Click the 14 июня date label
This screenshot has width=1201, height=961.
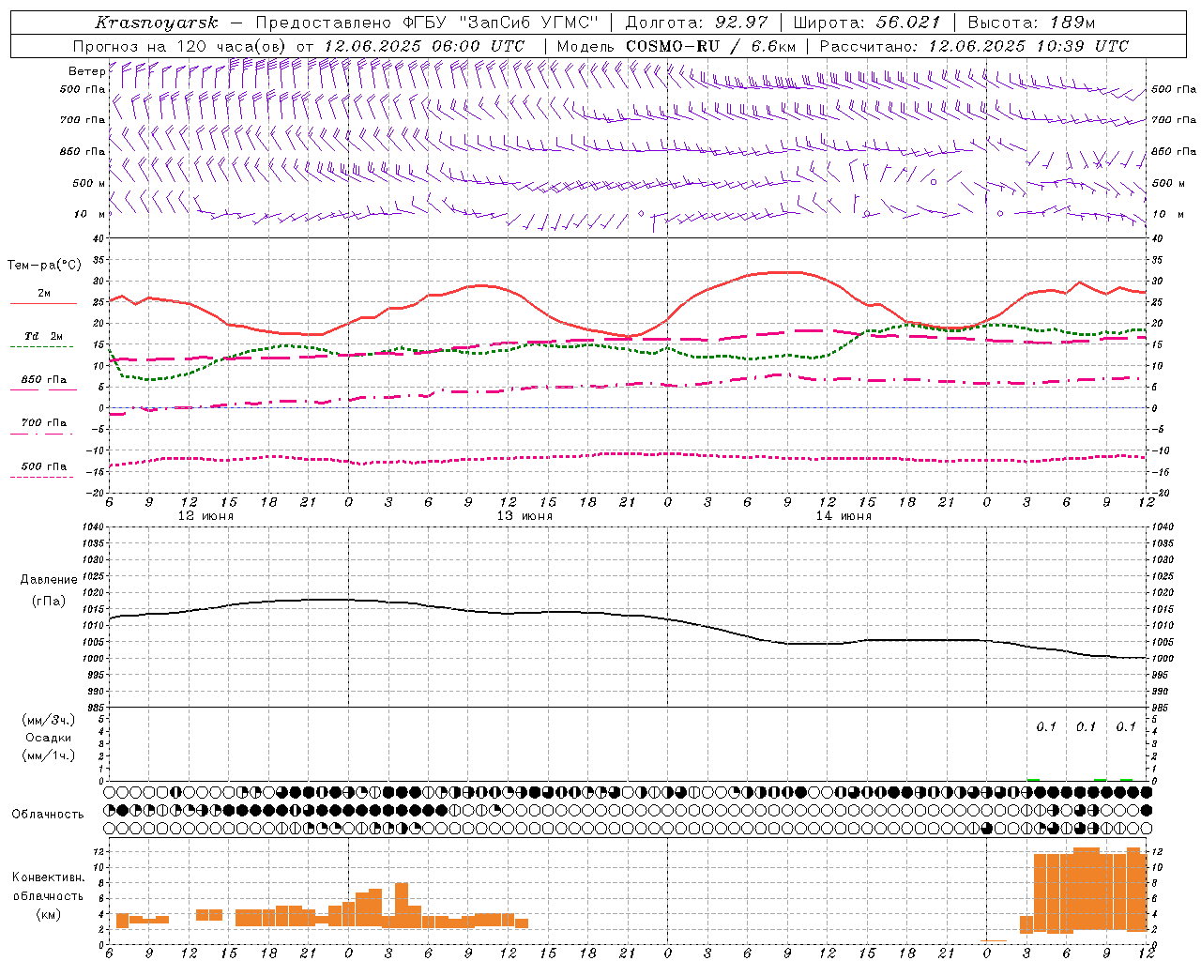(x=844, y=516)
